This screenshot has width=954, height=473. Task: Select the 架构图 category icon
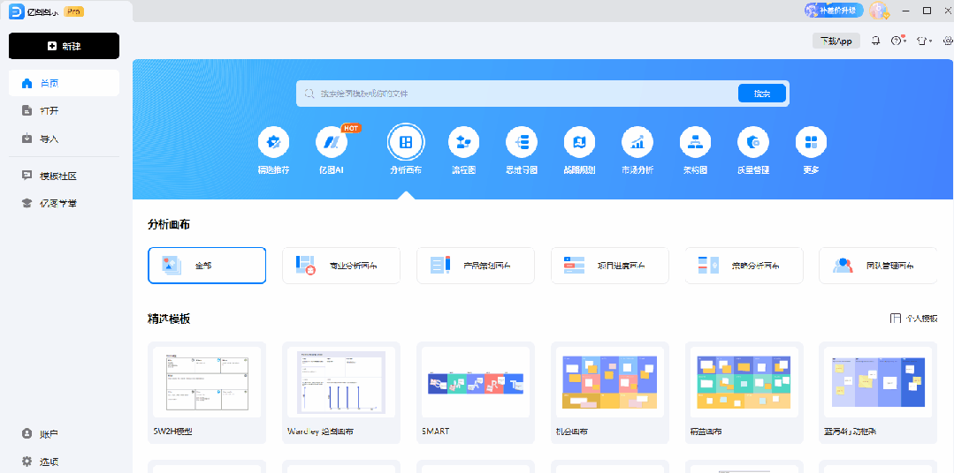[x=695, y=142]
